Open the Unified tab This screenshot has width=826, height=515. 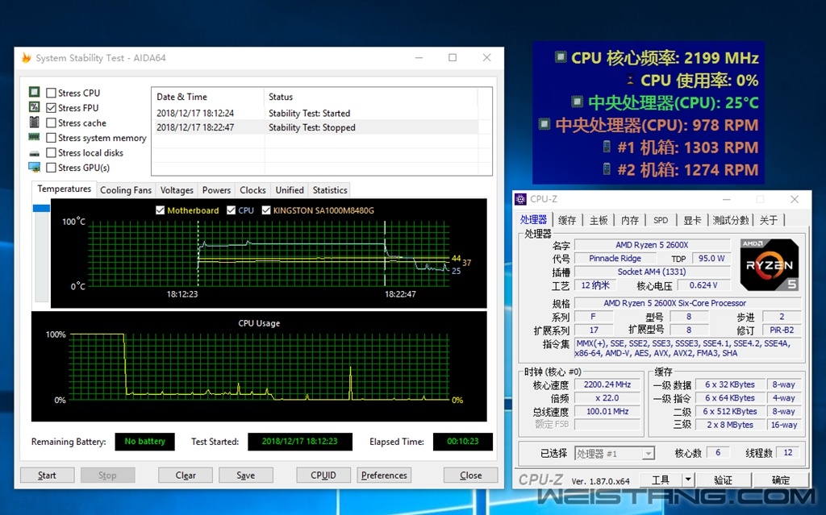click(290, 190)
